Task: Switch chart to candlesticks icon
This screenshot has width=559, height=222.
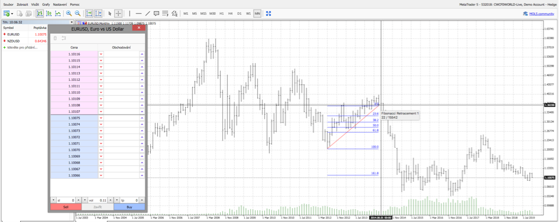Action: pyautogui.click(x=49, y=14)
